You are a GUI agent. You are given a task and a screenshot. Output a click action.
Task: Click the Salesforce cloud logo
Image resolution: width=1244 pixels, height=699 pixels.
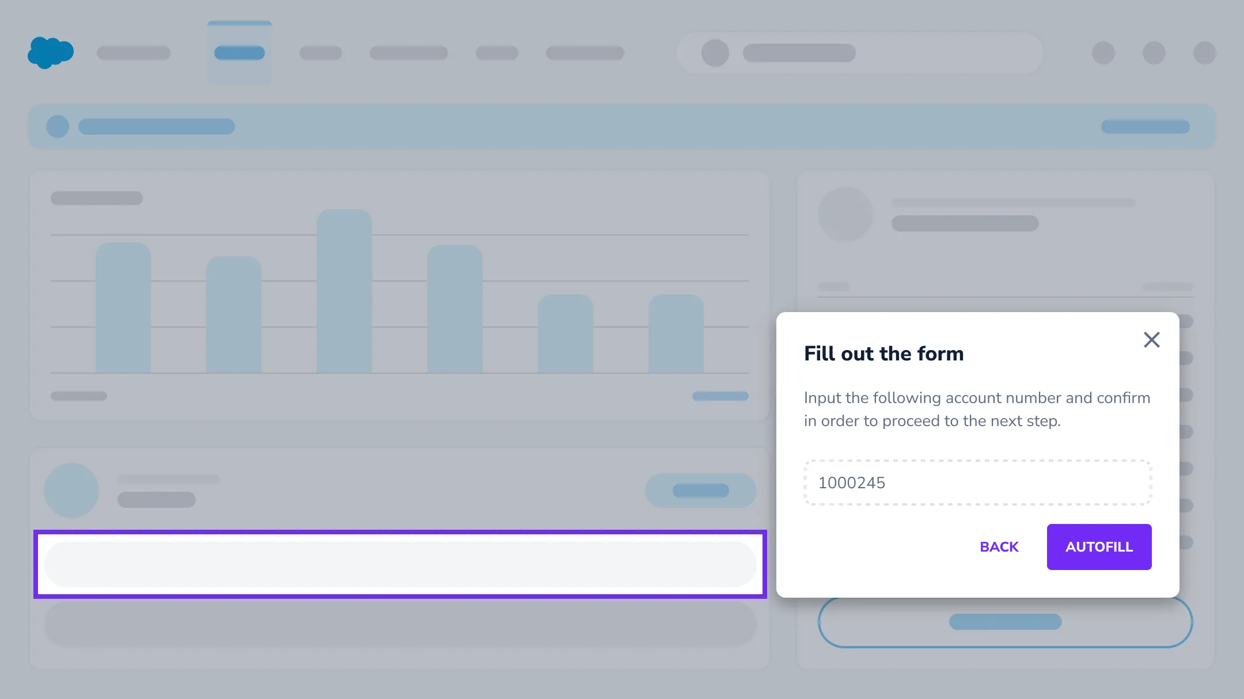point(50,52)
